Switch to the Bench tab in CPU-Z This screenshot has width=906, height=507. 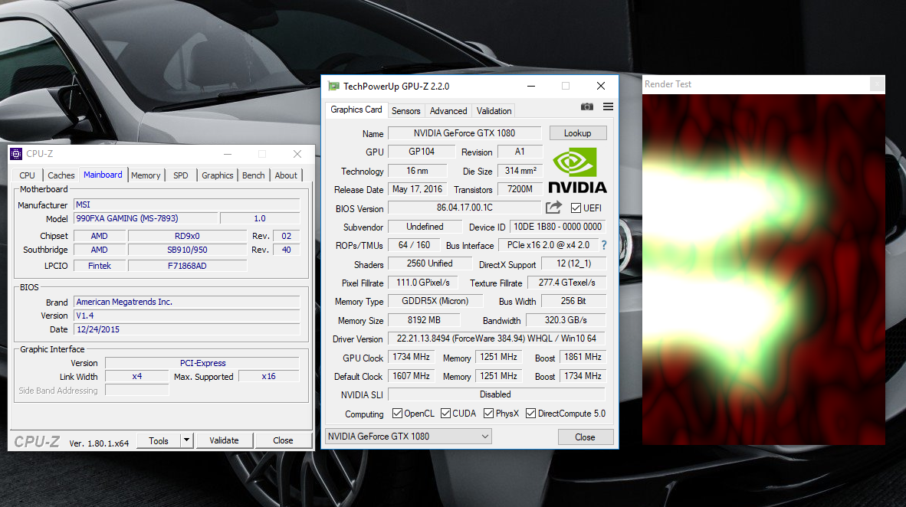click(253, 175)
